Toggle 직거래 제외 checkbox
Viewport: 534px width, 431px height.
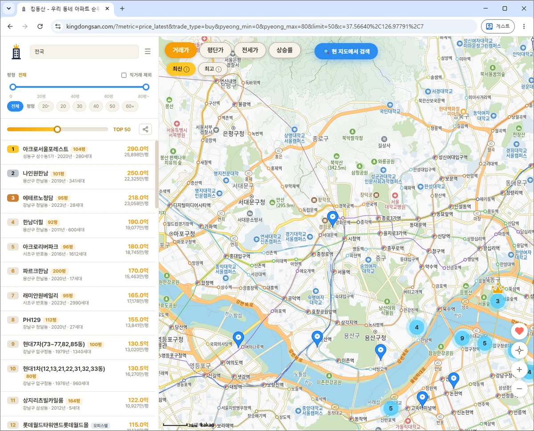click(124, 75)
